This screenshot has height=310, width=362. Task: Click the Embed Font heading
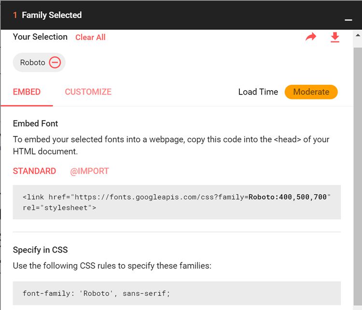[x=35, y=124]
